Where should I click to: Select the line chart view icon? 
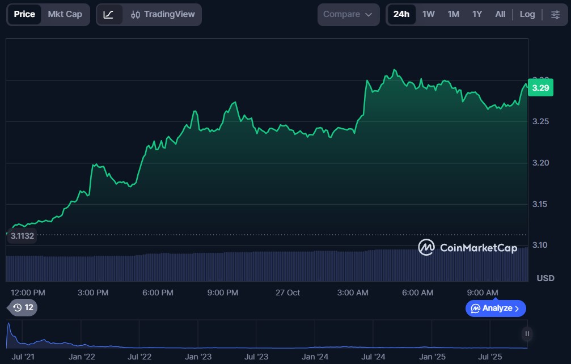(109, 15)
